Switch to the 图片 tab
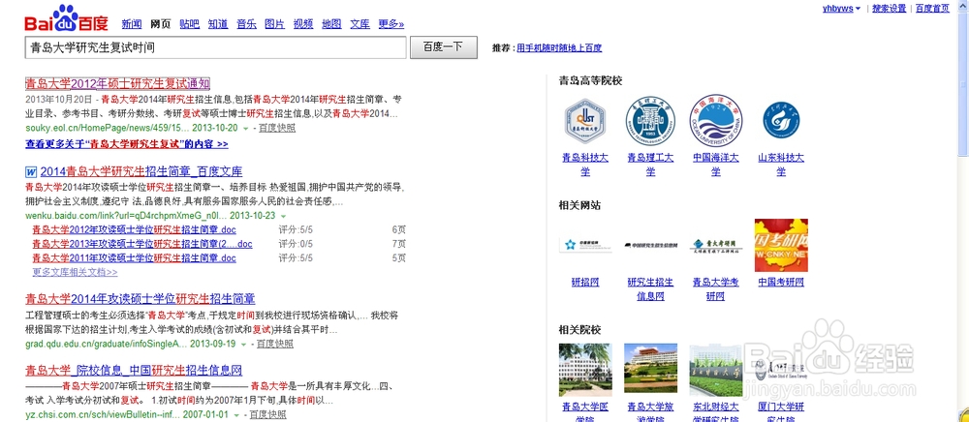 coord(274,24)
